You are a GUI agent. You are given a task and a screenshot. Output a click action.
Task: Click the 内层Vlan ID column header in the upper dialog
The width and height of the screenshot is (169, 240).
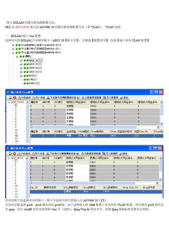(x=143, y=132)
